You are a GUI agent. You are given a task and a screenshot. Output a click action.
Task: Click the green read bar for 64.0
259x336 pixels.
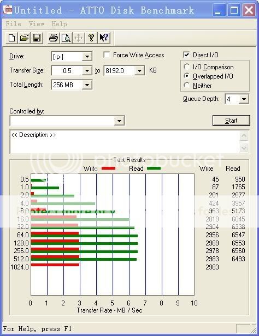[84, 236]
